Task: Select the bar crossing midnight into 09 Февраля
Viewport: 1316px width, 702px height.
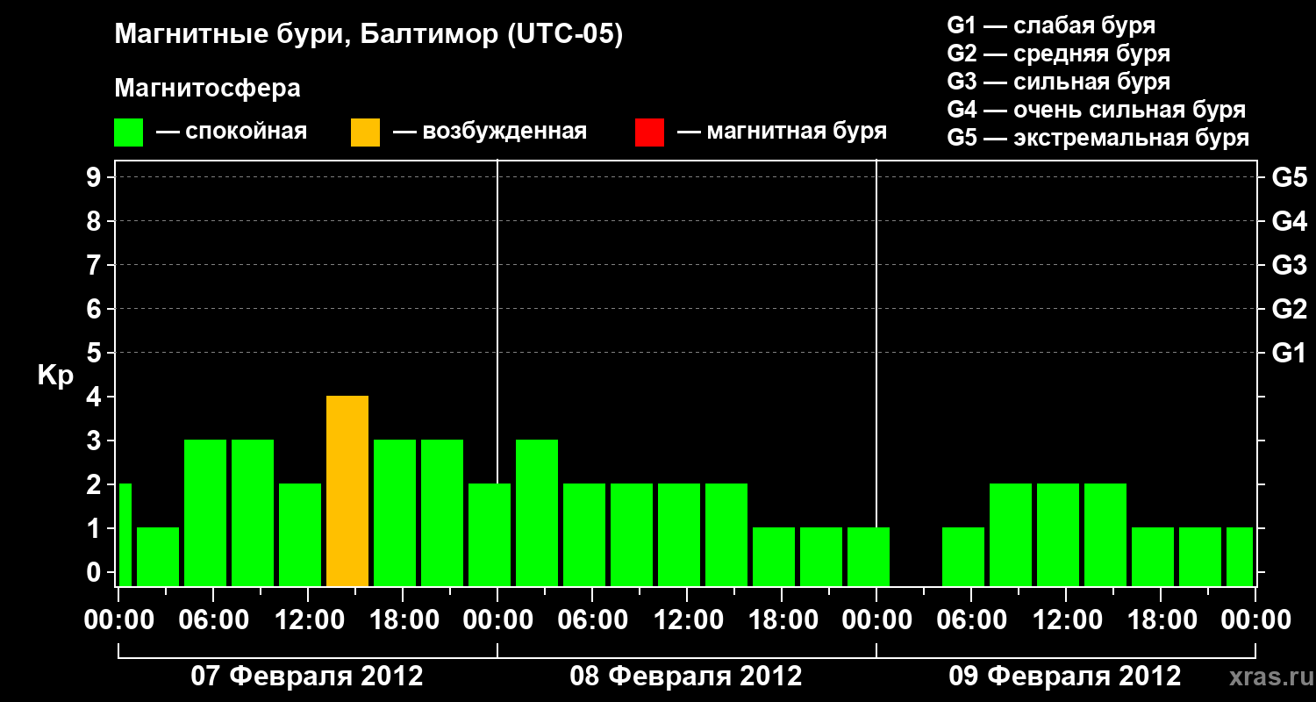Action: pyautogui.click(x=869, y=557)
